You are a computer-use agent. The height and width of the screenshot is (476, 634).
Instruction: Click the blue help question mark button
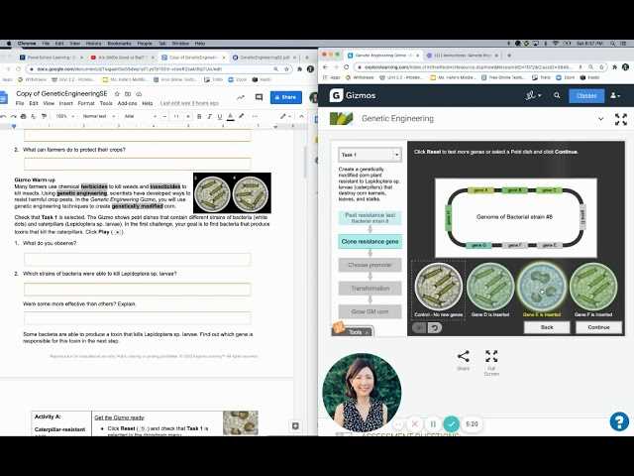pos(619,421)
